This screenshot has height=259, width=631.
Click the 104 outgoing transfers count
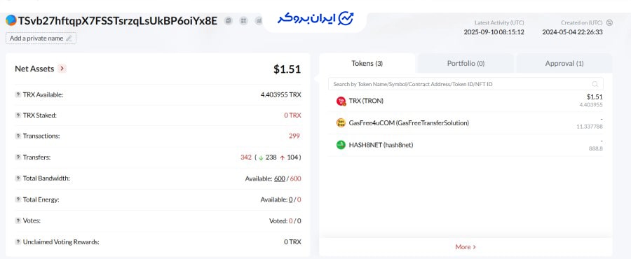(292, 157)
